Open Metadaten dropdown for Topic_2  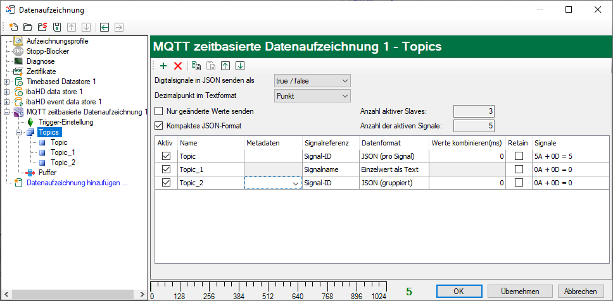(x=296, y=183)
